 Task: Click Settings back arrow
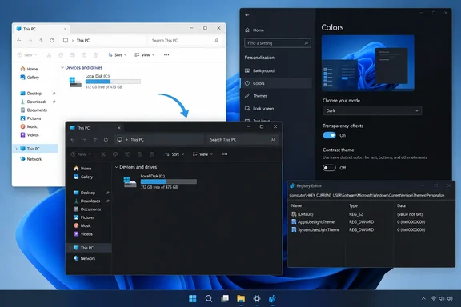247,15
